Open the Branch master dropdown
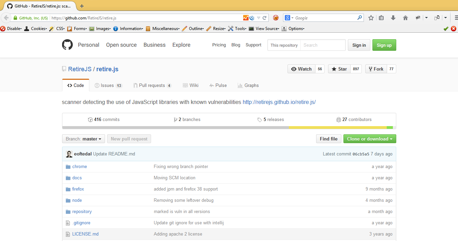This screenshot has height=241, width=458. tap(83, 139)
